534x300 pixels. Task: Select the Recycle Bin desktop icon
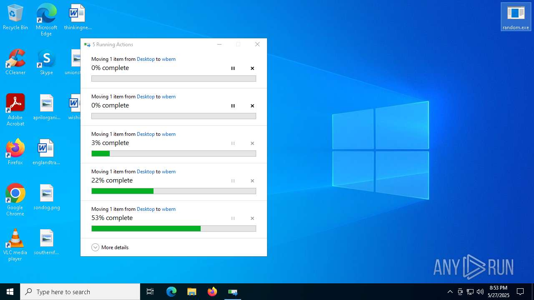coord(15,17)
